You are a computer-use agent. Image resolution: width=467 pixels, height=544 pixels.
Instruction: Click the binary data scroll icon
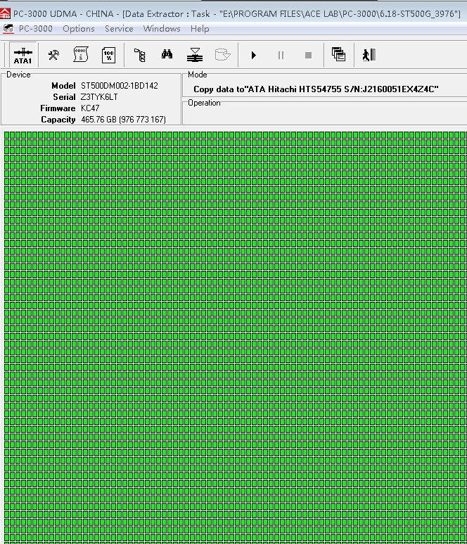pyautogui.click(x=80, y=55)
